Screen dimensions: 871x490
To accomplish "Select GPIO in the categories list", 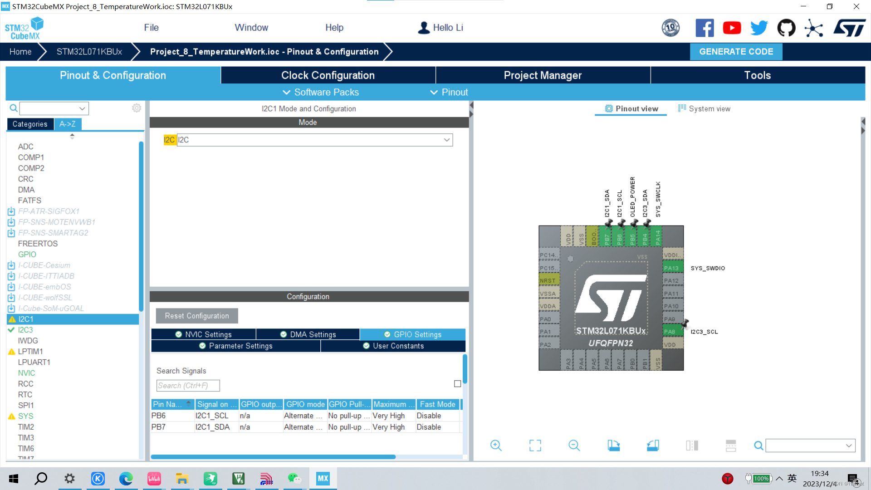I will (27, 255).
